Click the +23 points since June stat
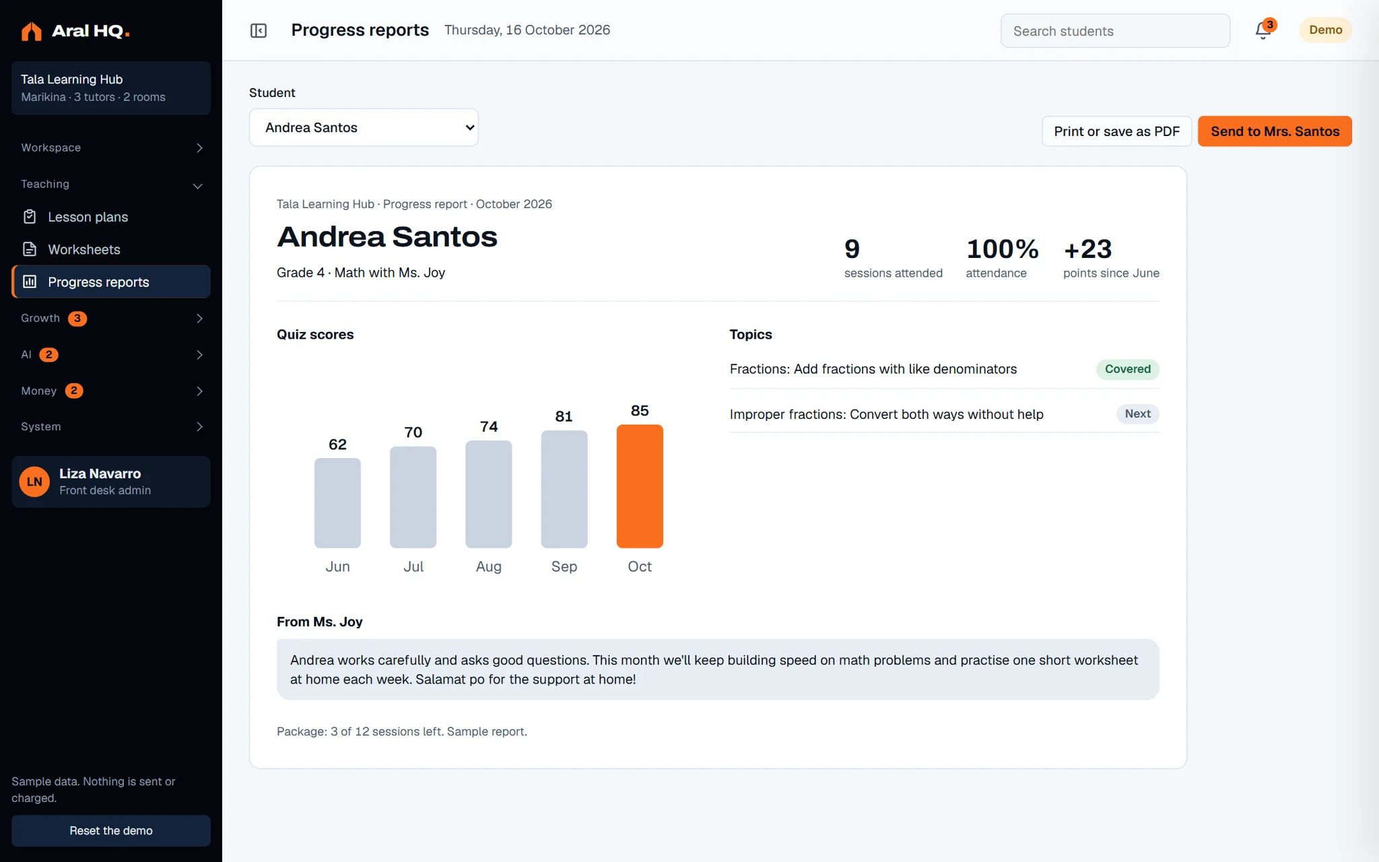The image size is (1379, 862). [x=1111, y=257]
